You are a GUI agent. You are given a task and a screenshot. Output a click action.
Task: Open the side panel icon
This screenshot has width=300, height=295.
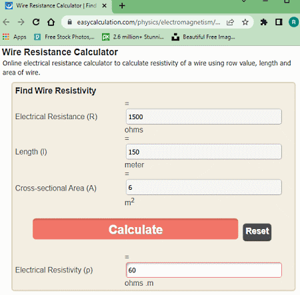tap(279, 22)
